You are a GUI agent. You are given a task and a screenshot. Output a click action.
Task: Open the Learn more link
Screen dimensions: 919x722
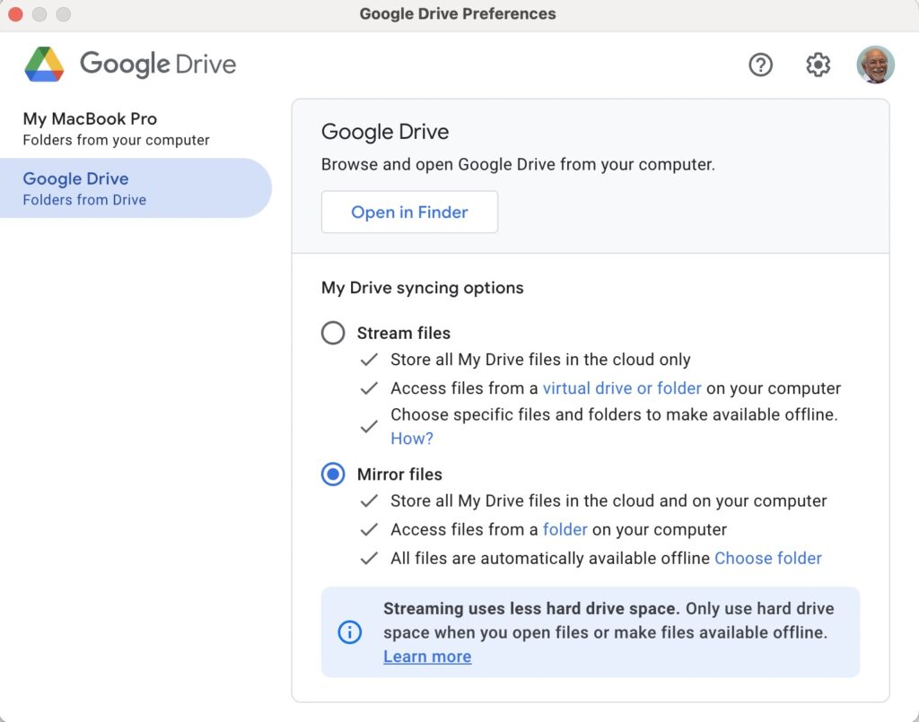[x=427, y=657]
